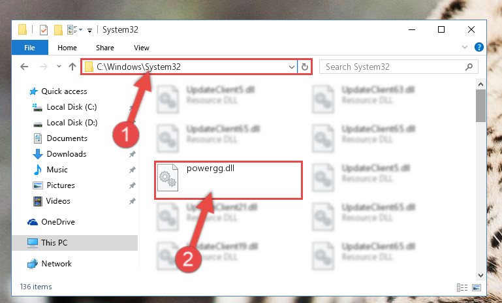Switch to the View ribbon tab

click(x=142, y=48)
